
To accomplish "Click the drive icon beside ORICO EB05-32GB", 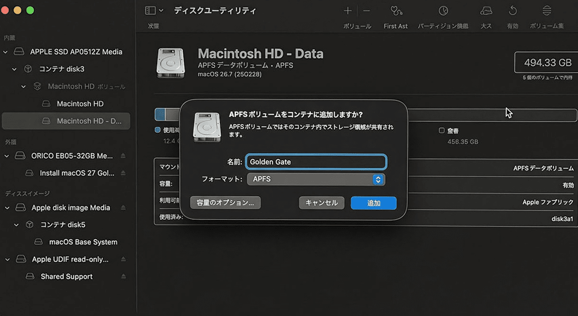I will click(x=20, y=155).
